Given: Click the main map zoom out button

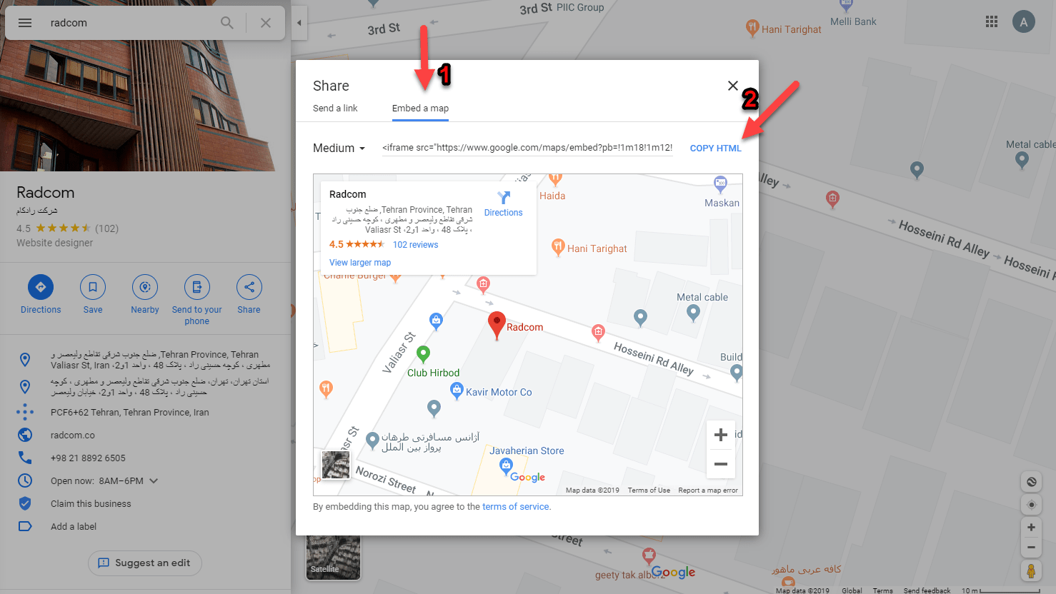Looking at the screenshot, I should pos(1031,548).
